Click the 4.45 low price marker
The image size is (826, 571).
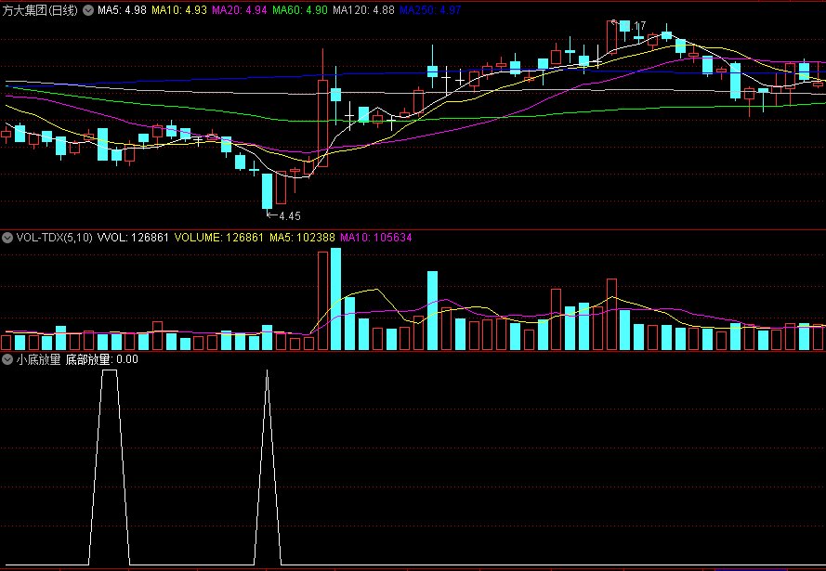coord(284,215)
